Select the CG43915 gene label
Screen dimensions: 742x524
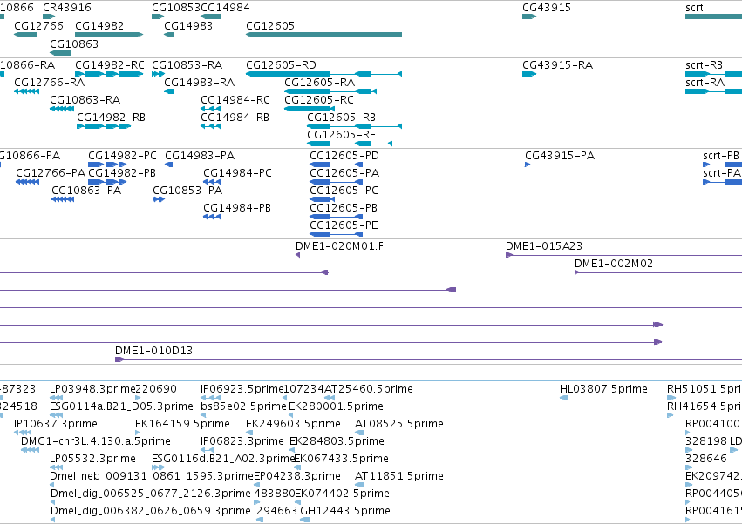coord(547,8)
